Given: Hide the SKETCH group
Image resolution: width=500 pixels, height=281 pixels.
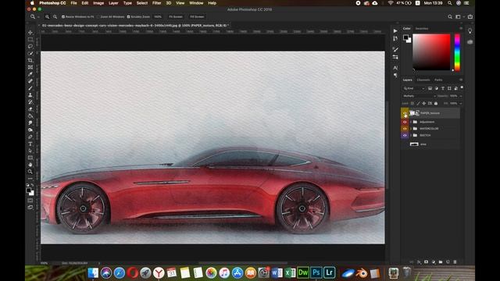Looking at the screenshot, I should (x=405, y=135).
